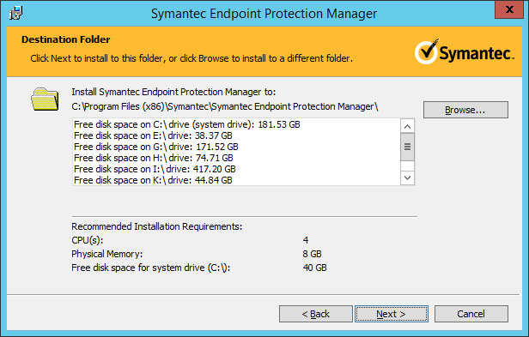This screenshot has height=337, width=529.
Task: Select the G:\ drive 171.52 GB line
Action: 156,147
